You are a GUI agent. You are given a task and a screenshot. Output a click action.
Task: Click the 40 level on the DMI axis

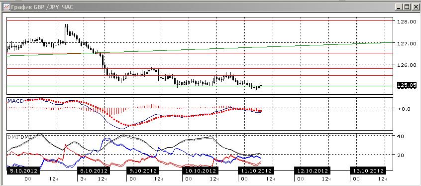(x=400, y=136)
